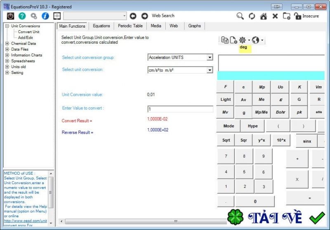330x230 pixels.
Task: Click the gray gears settings icon
Action: click(34, 16)
